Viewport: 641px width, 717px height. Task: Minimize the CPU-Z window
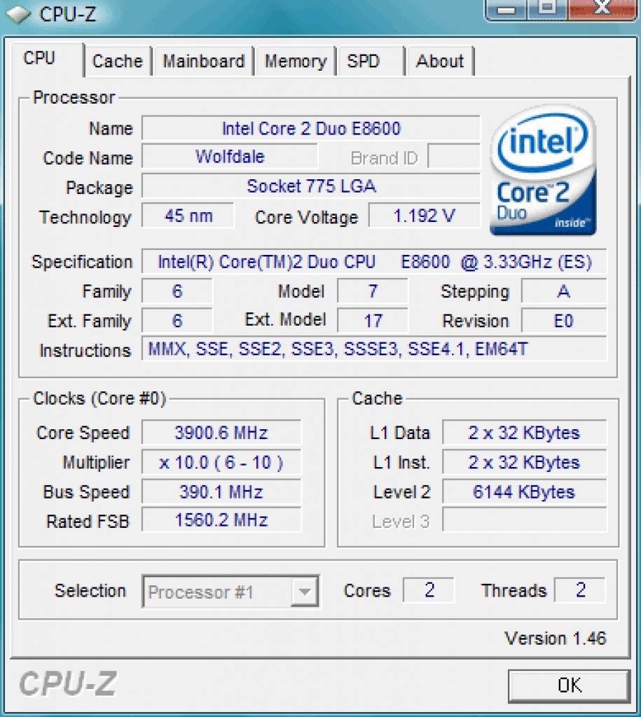[x=506, y=9]
